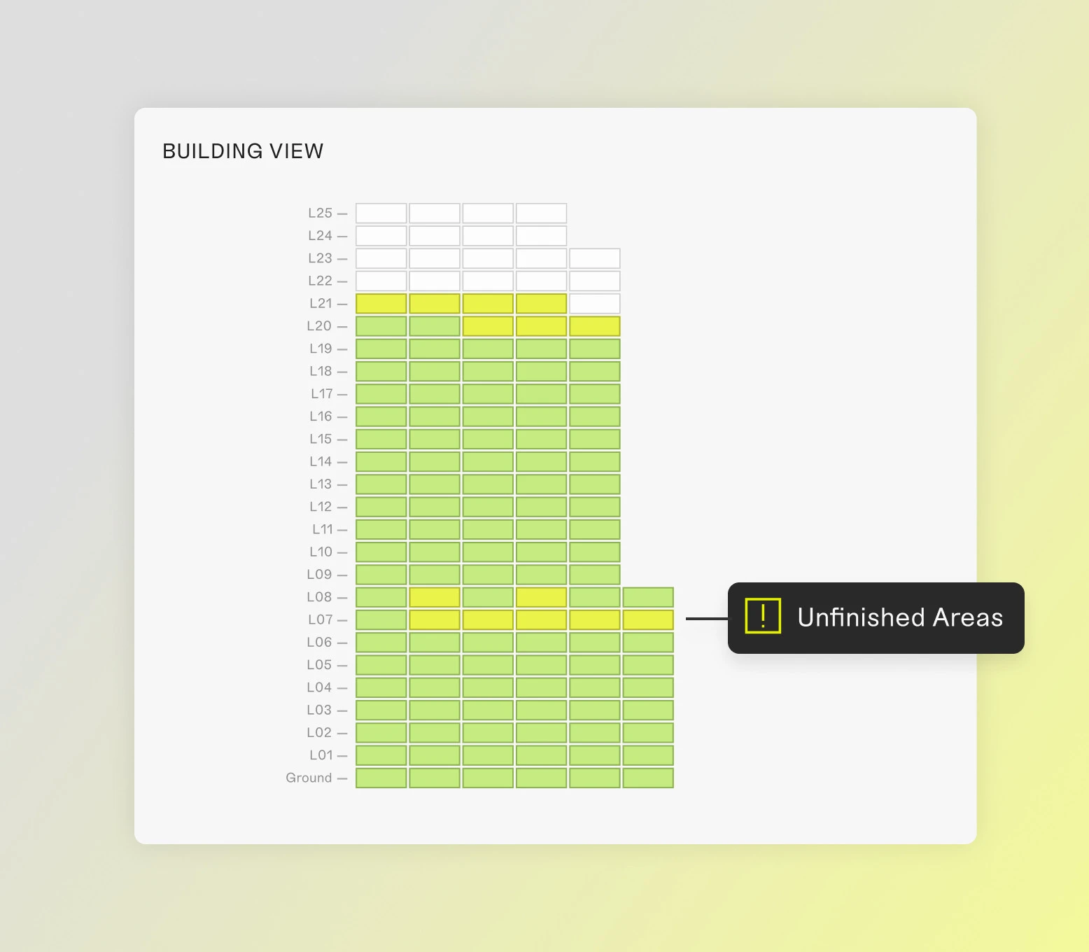Select floor label L01

(x=321, y=755)
